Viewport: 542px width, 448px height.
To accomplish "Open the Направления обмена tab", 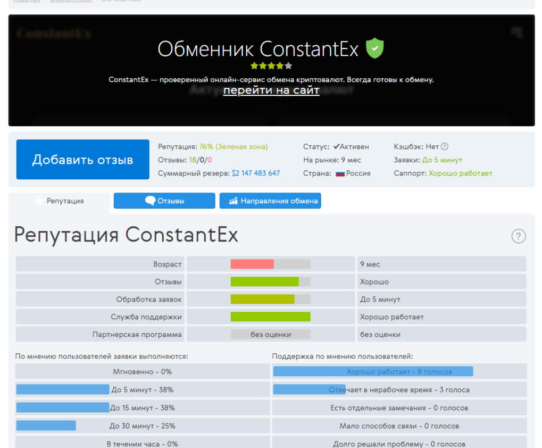I will pyautogui.click(x=270, y=201).
